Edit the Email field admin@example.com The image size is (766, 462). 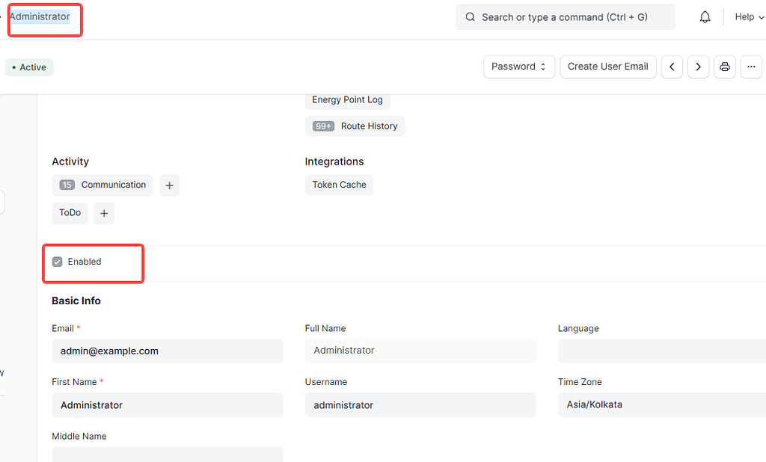click(168, 351)
